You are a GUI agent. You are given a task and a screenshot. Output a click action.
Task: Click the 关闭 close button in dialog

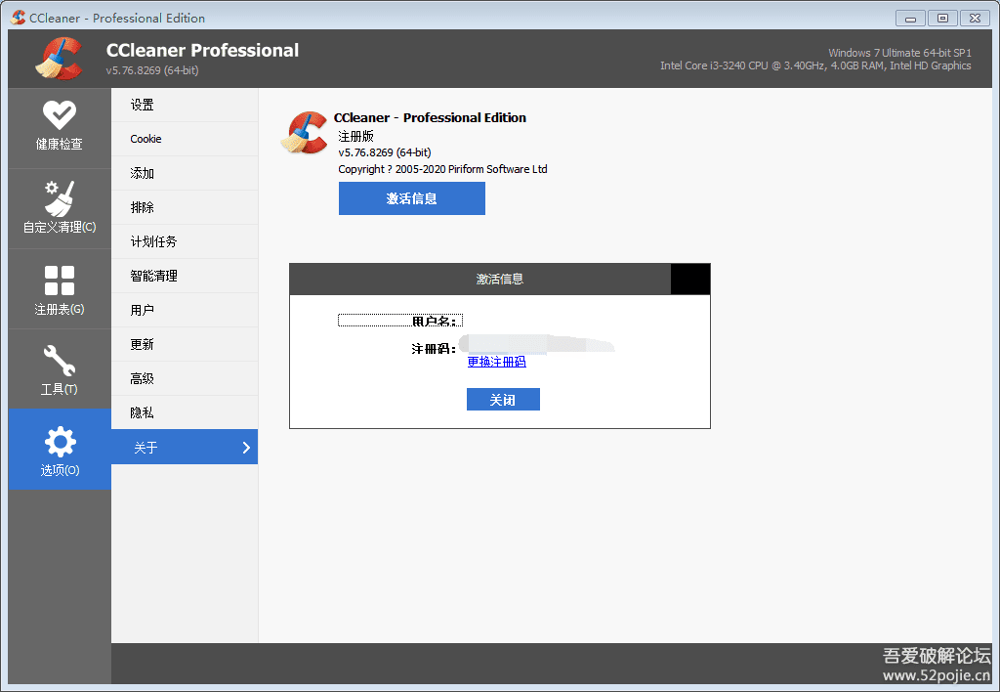point(503,400)
